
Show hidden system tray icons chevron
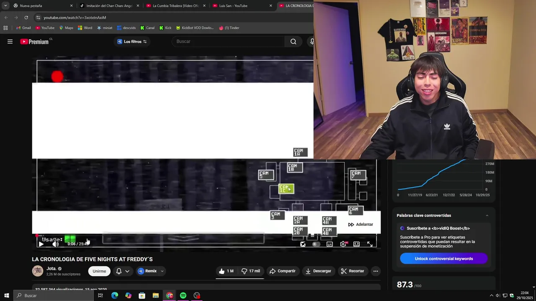[491, 296]
